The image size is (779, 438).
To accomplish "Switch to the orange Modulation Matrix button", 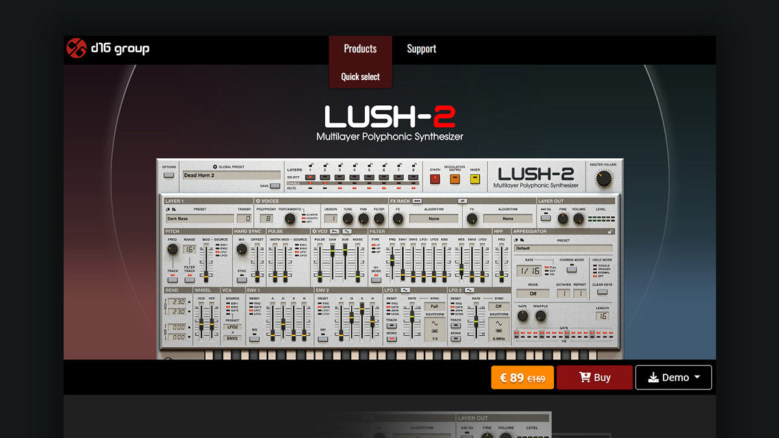I will pos(454,179).
